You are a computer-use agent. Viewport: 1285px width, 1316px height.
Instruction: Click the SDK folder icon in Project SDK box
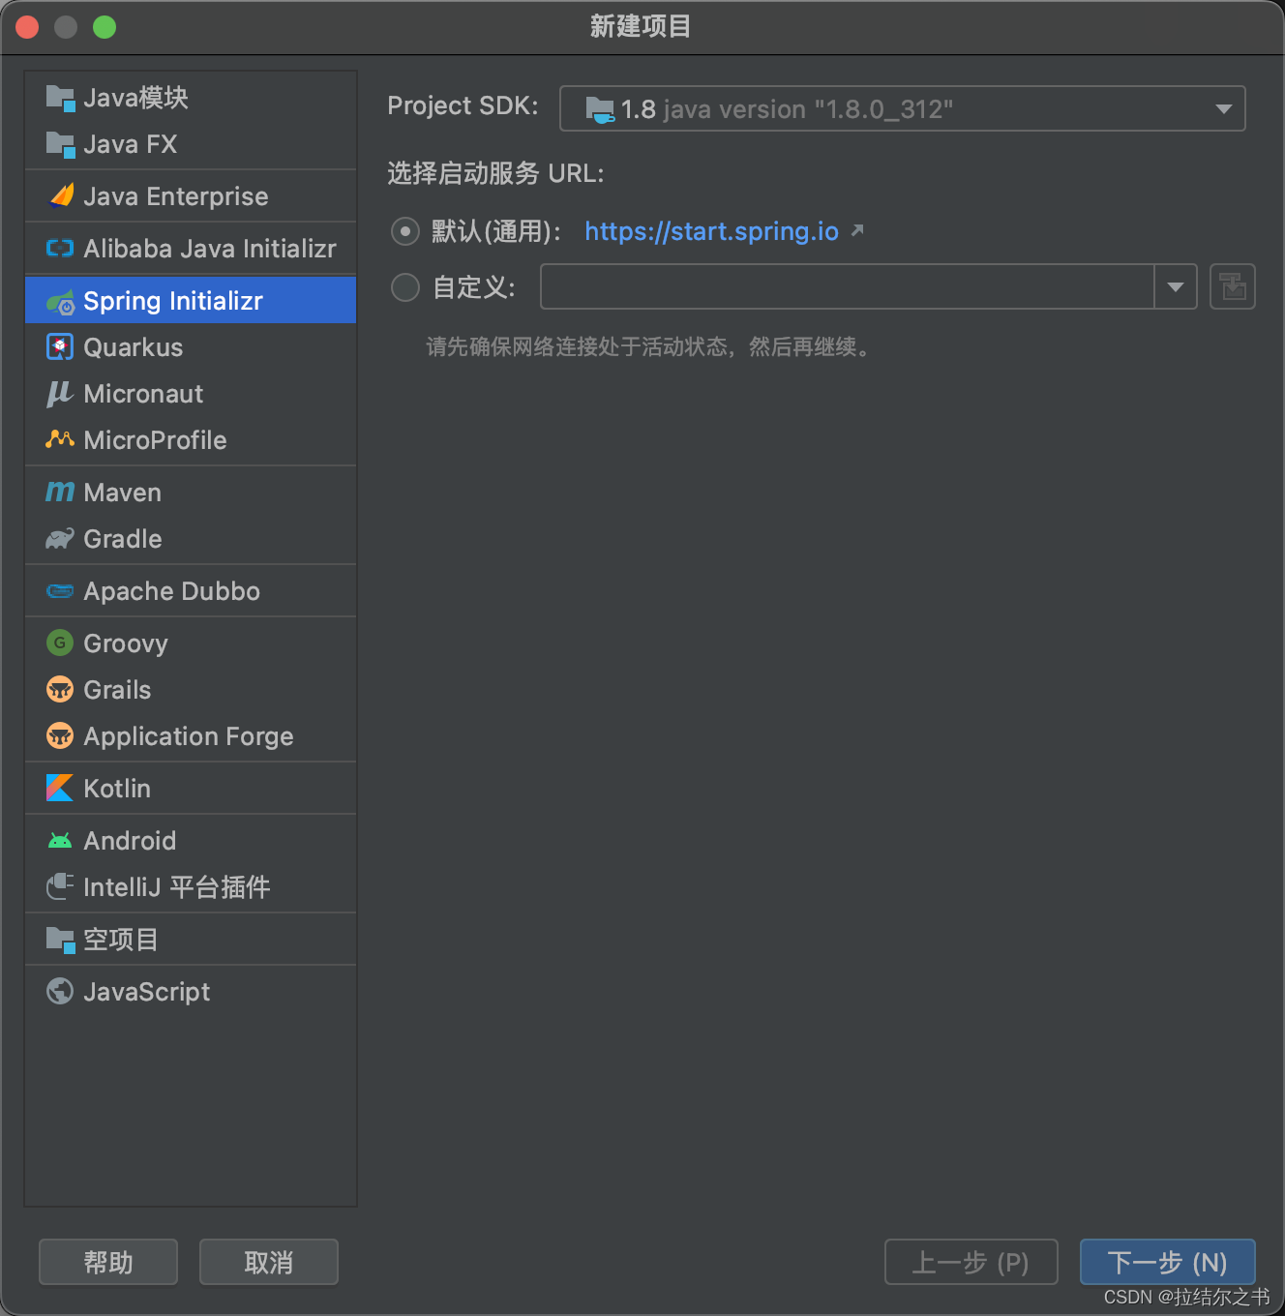(x=600, y=110)
